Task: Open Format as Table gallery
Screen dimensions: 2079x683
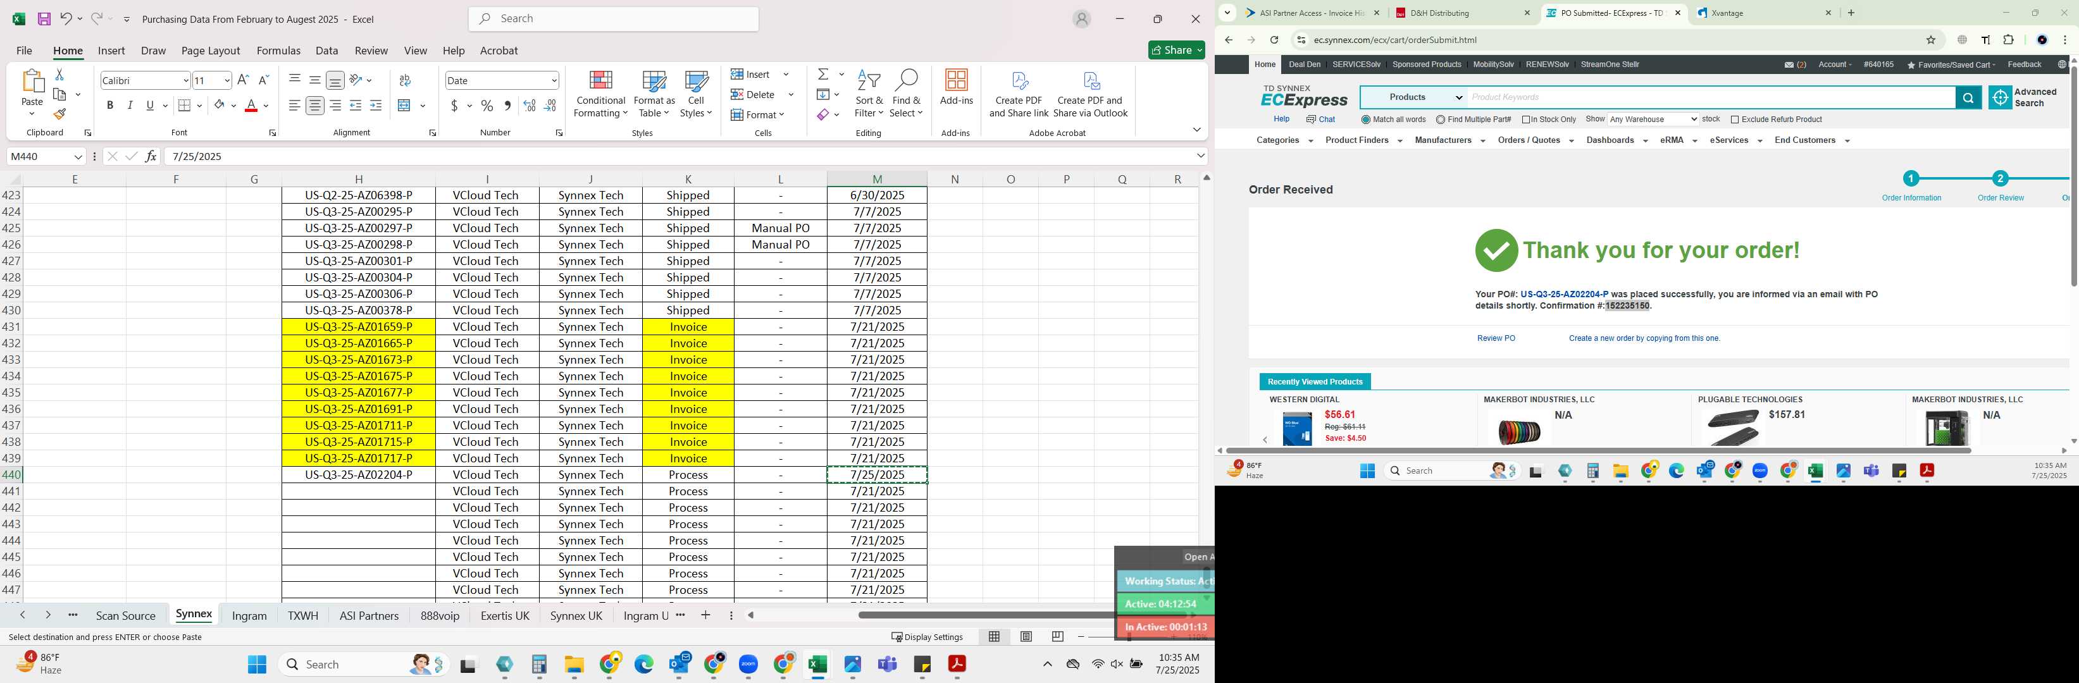Action: click(x=654, y=94)
